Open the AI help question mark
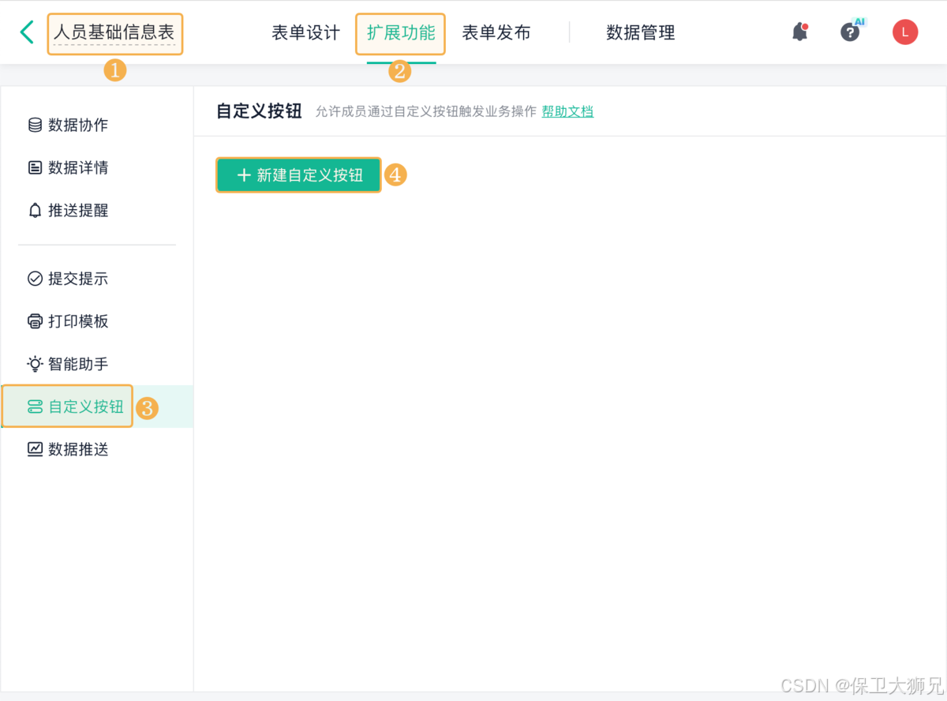 tap(850, 32)
